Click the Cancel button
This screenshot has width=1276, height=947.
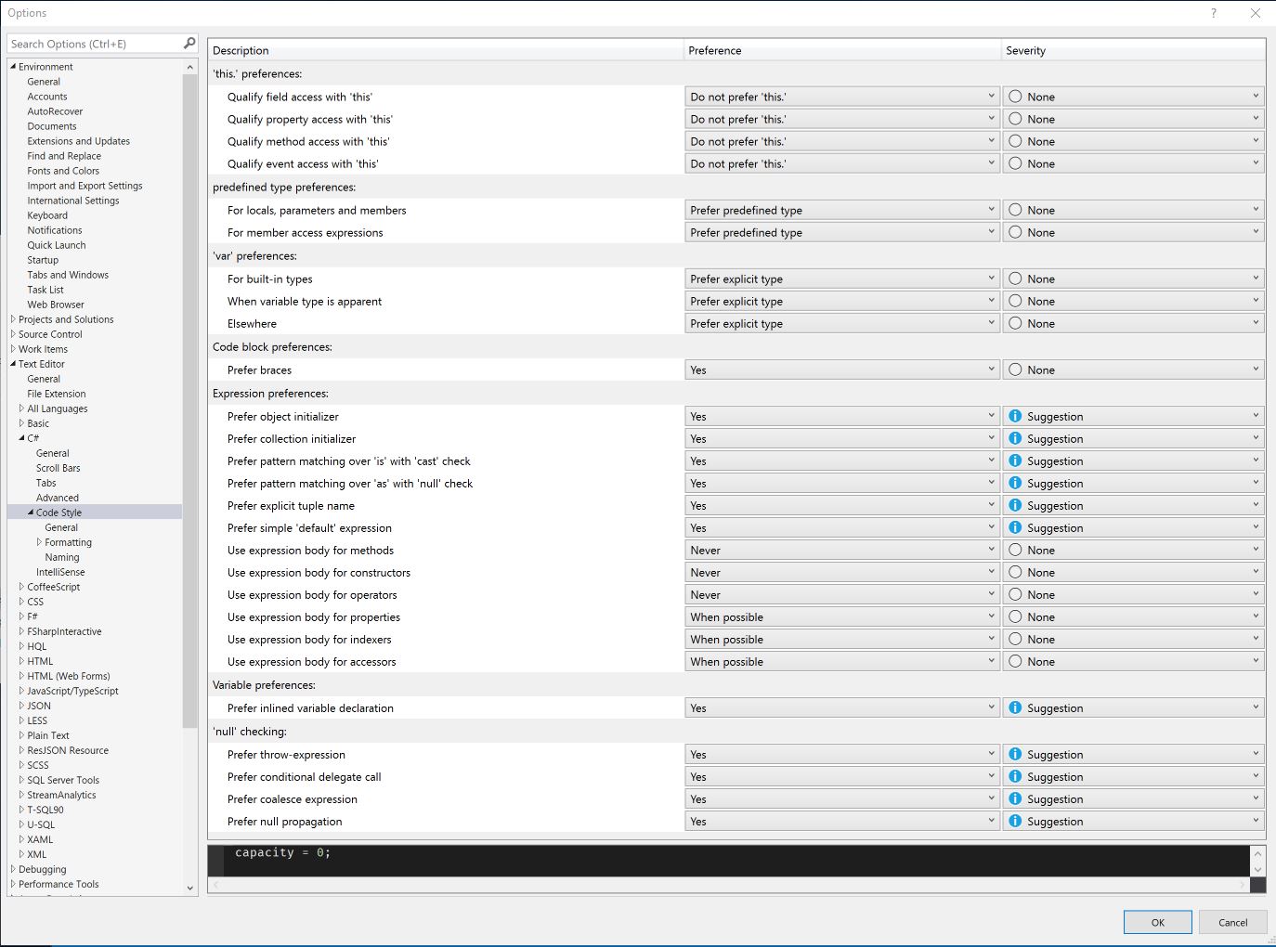pyautogui.click(x=1232, y=922)
